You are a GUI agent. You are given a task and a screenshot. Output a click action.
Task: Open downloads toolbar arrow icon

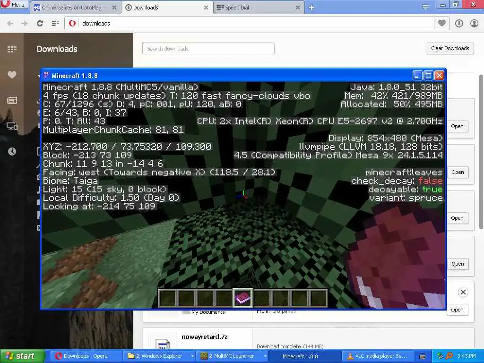[459, 24]
